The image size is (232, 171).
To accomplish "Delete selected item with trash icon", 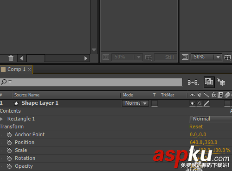I will [11, 58].
